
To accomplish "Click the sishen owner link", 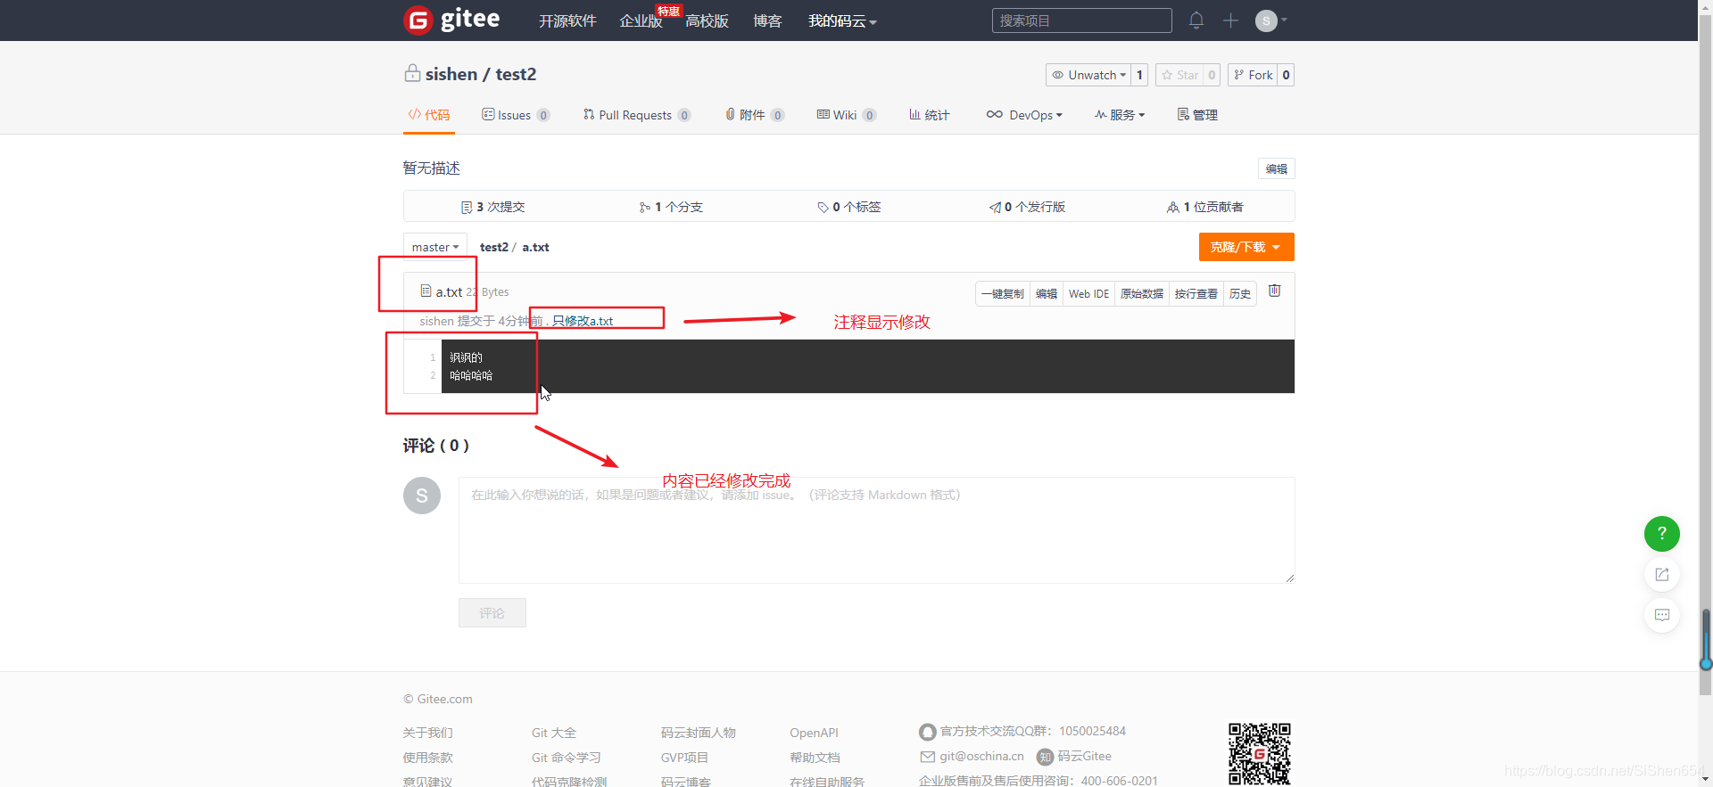I will click(451, 74).
